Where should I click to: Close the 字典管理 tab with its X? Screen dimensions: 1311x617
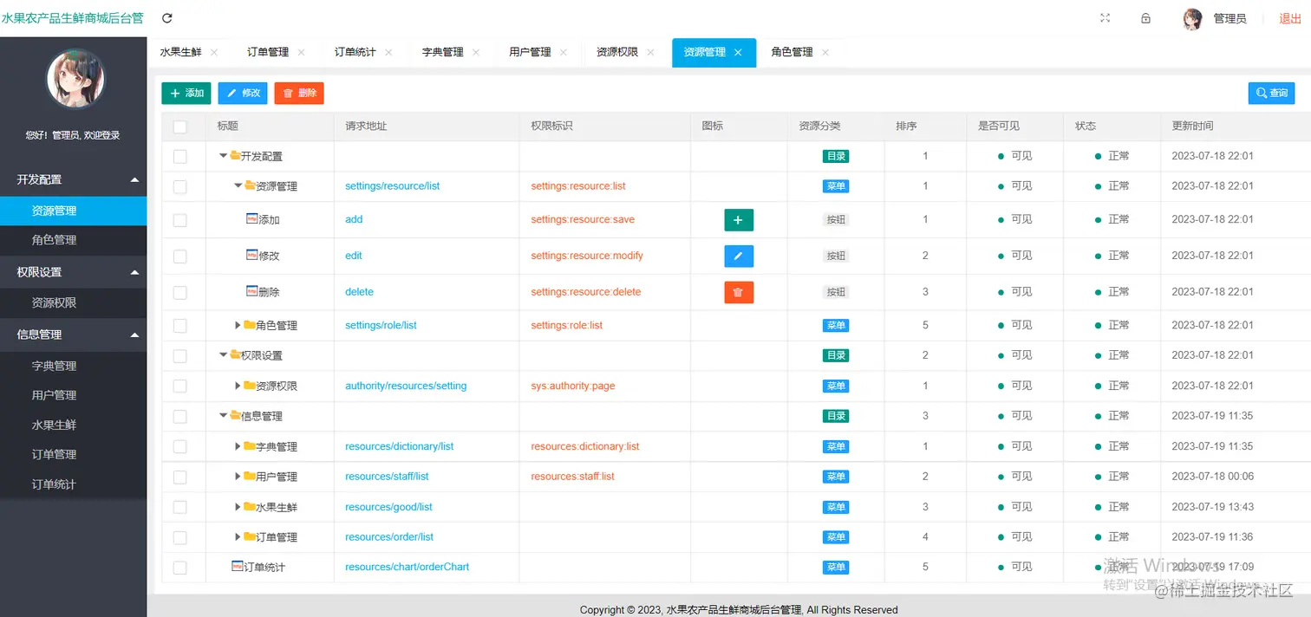coord(476,52)
